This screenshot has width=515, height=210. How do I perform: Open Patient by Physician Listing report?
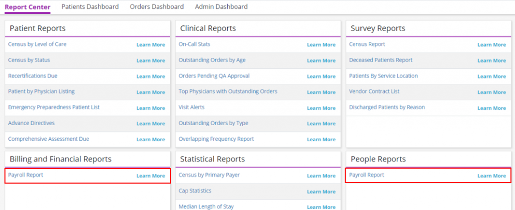[x=41, y=92]
